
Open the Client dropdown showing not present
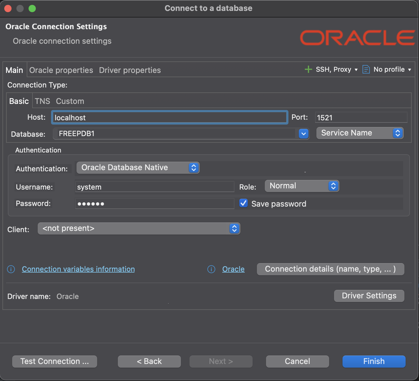[x=139, y=228]
